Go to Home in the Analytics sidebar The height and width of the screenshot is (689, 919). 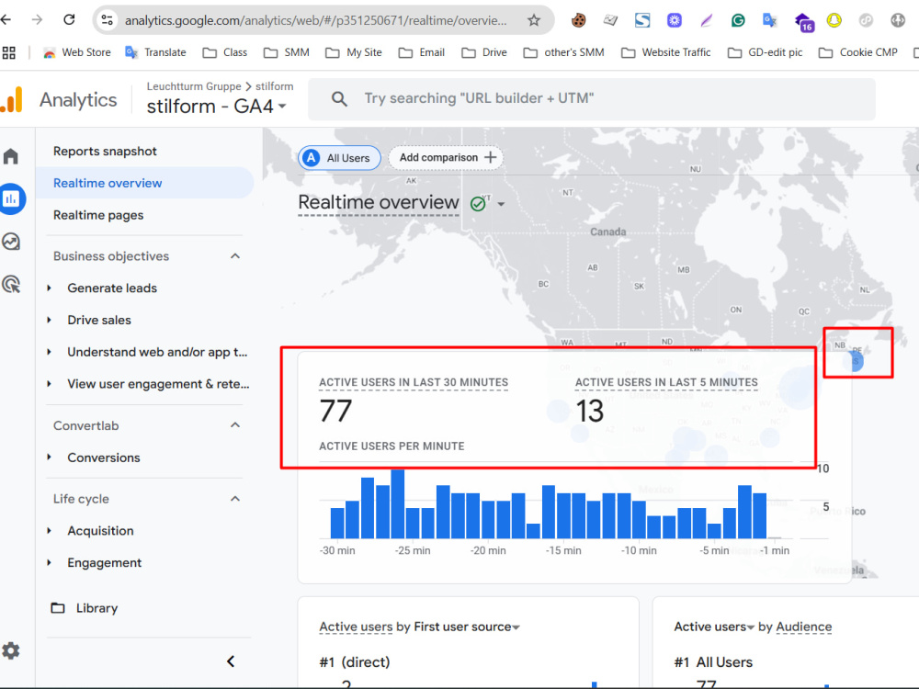pos(10,156)
